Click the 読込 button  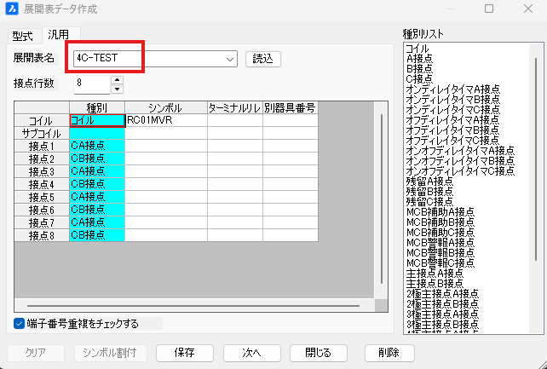pos(263,59)
